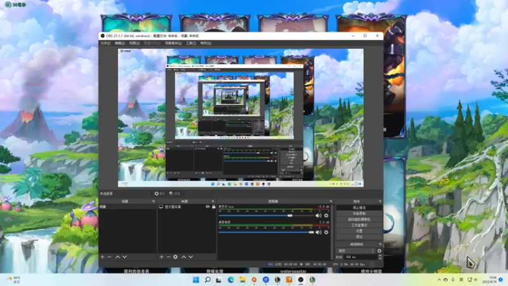Screen dimensions: 508x286
Task: Open Windows Start menu on taskbar
Action: click(x=196, y=280)
